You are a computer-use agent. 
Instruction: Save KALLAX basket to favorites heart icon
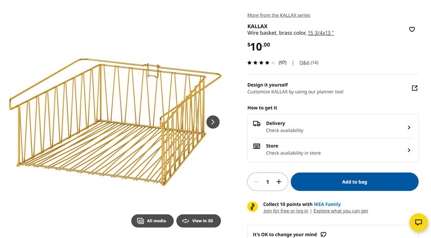point(412,30)
